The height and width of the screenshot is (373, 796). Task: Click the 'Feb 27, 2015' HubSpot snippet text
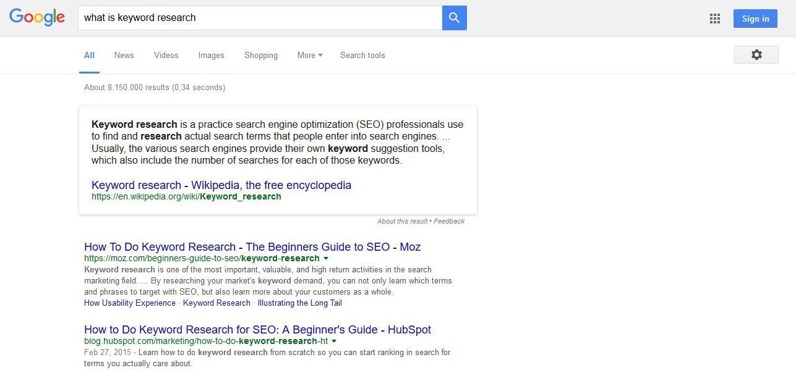coord(108,352)
